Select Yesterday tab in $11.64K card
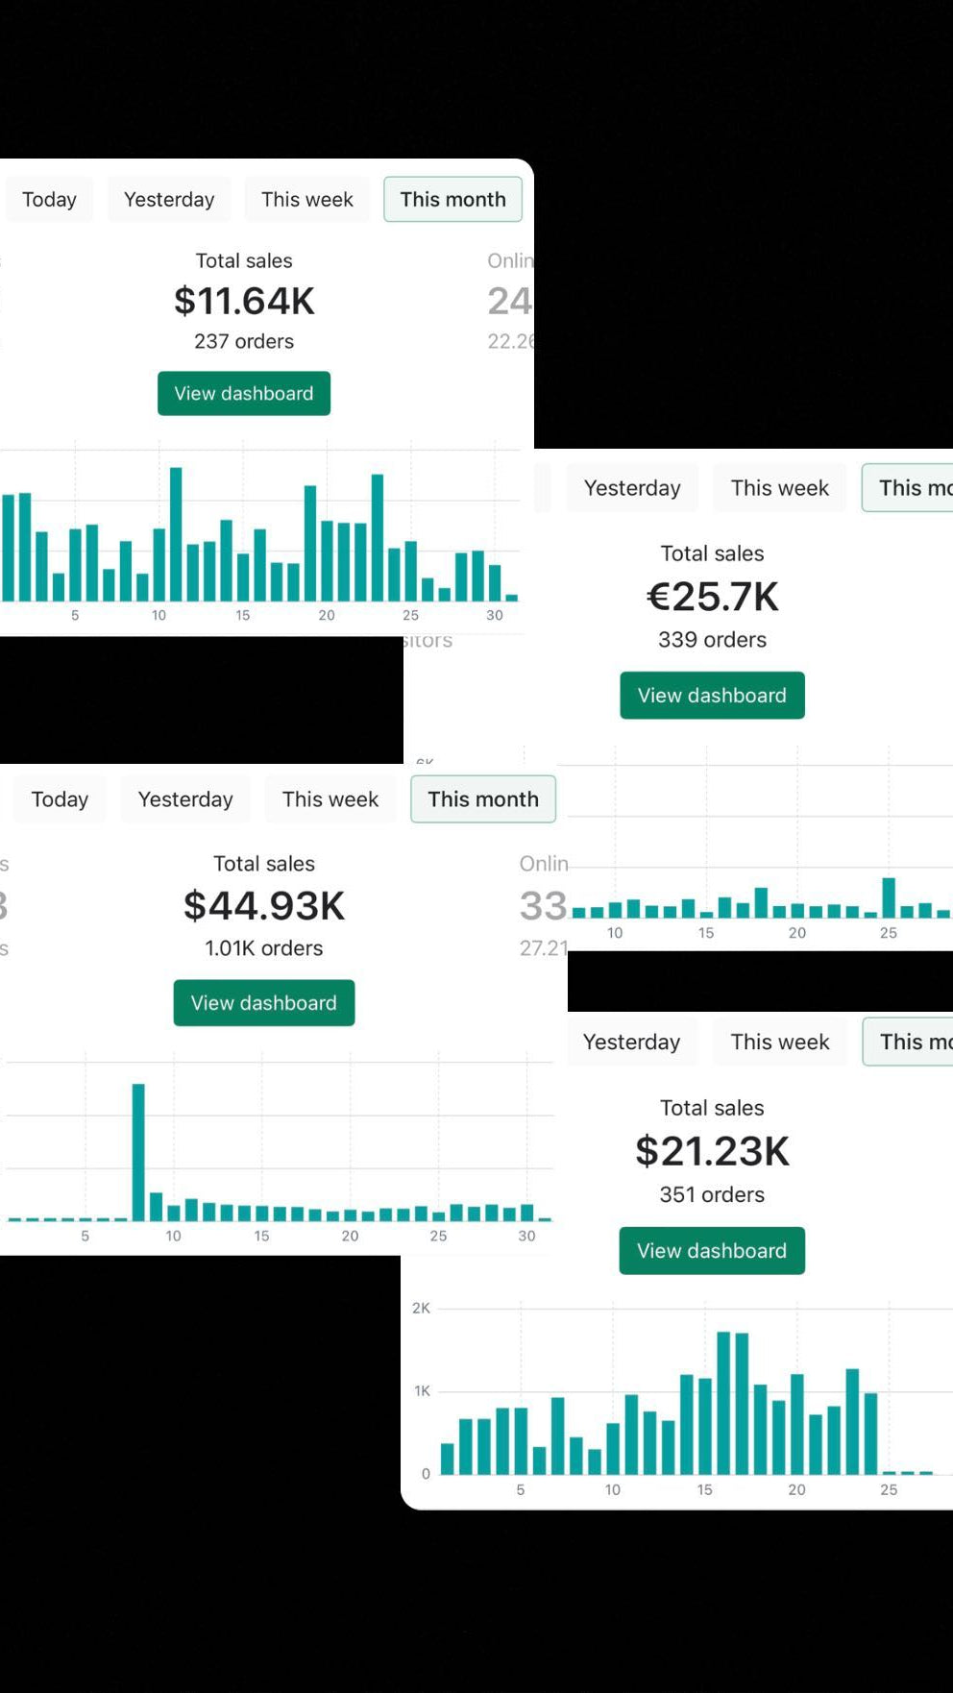Image resolution: width=953 pixels, height=1693 pixels. coord(169,199)
